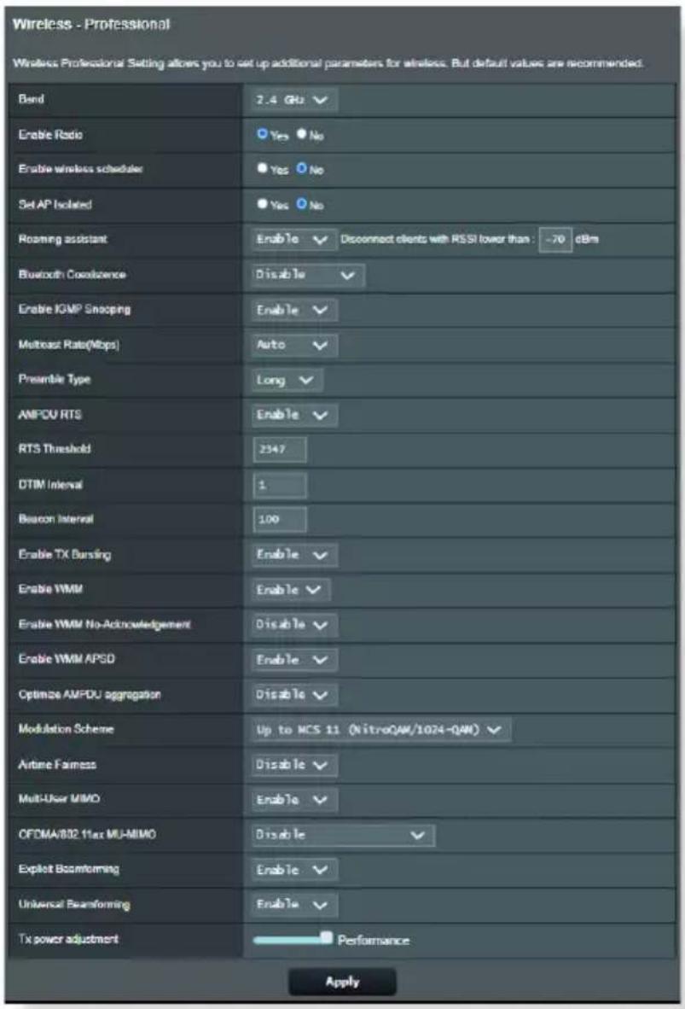This screenshot has width=685, height=1009.
Task: Click the Tx power adjustment slider
Action: (x=293, y=940)
